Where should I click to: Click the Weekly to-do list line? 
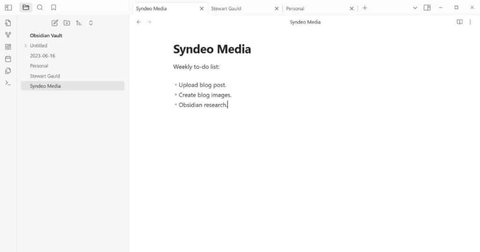(196, 67)
